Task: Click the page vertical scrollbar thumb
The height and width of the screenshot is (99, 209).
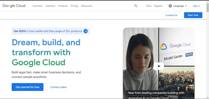Action: pyautogui.click(x=208, y=8)
